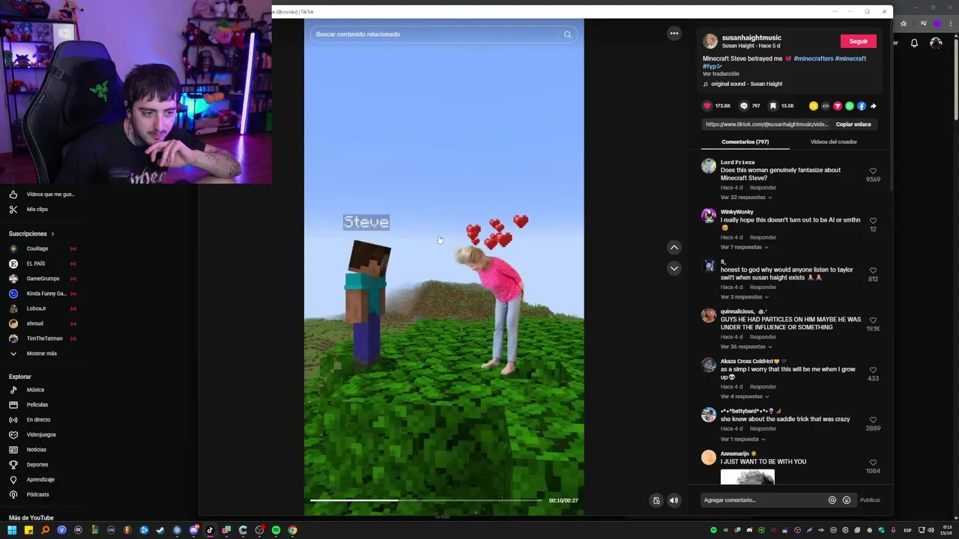
Task: Open the three-dot video options menu
Action: pyautogui.click(x=674, y=33)
